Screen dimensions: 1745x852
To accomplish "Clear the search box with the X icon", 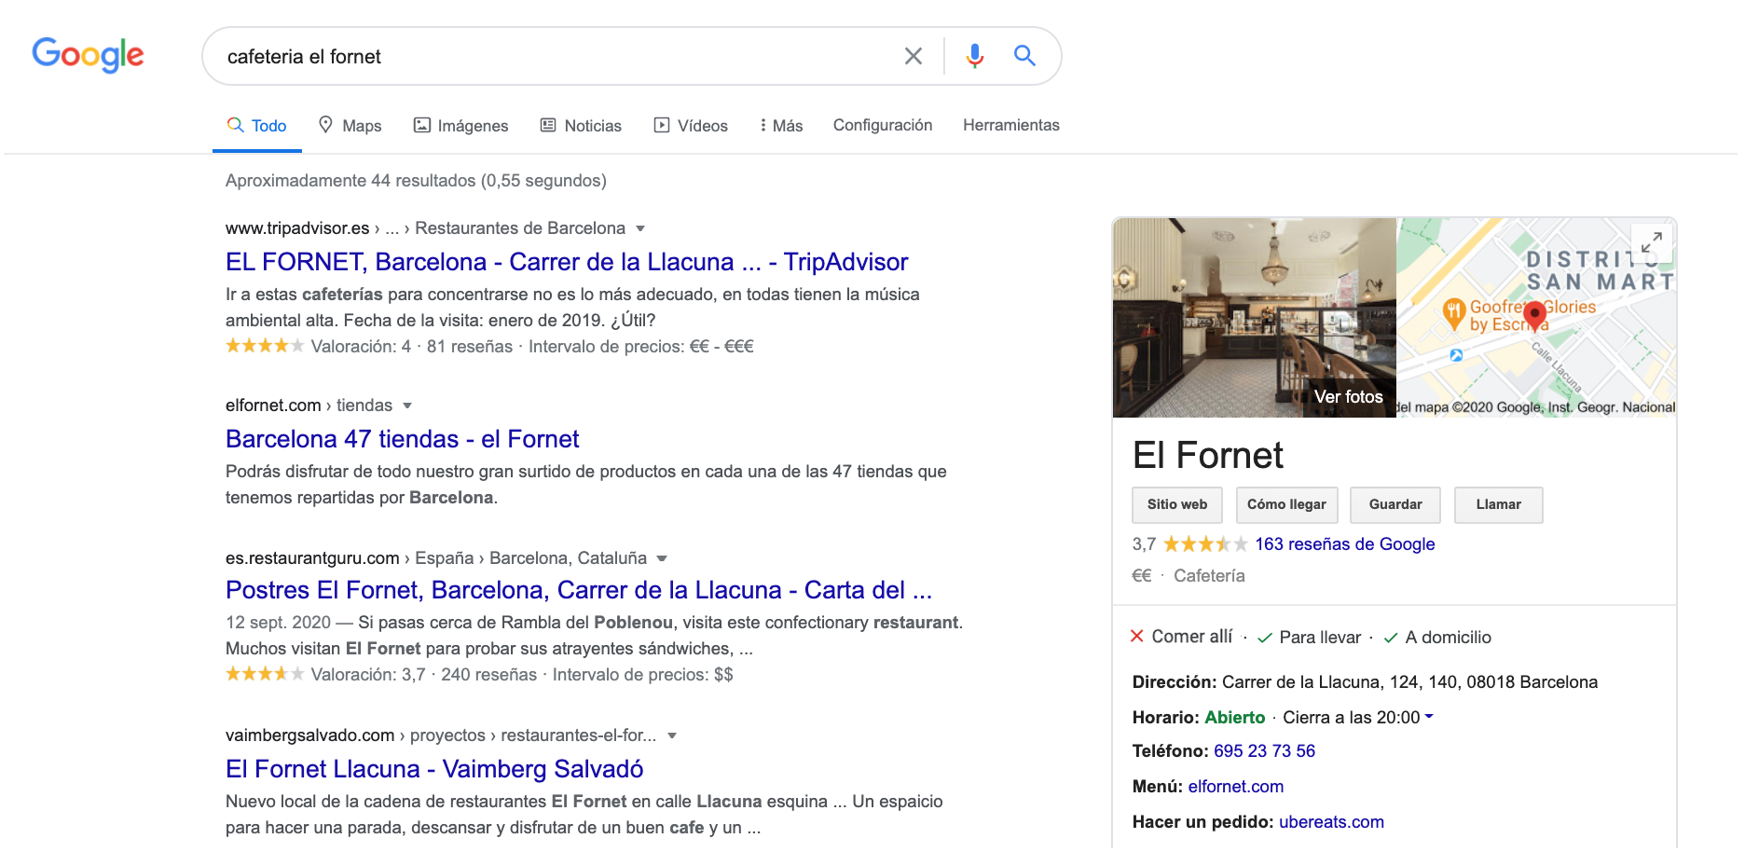I will (914, 56).
